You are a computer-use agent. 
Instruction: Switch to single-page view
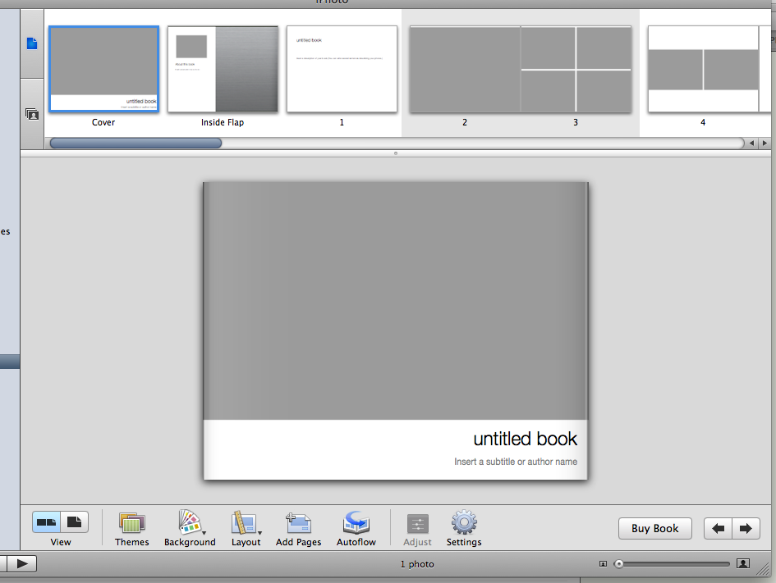[75, 522]
